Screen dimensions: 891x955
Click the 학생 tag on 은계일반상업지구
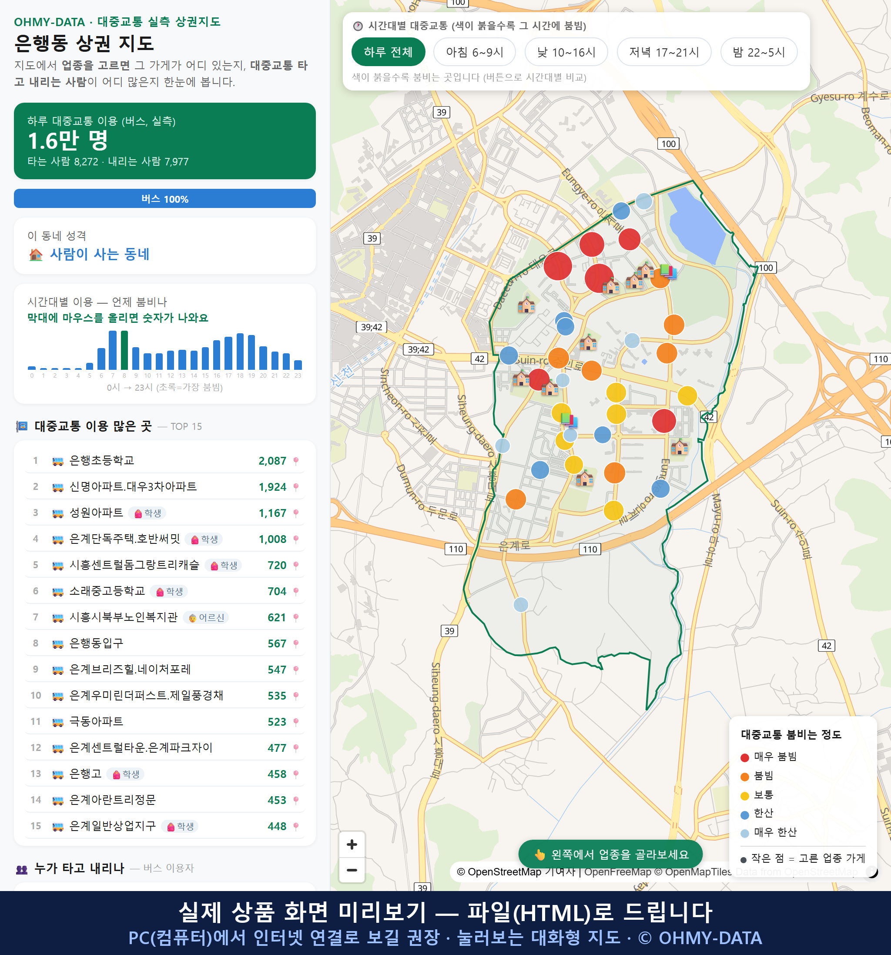coord(180,826)
